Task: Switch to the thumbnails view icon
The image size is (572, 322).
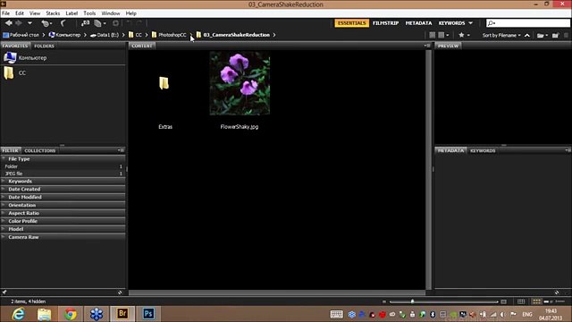Action: tap(536, 301)
